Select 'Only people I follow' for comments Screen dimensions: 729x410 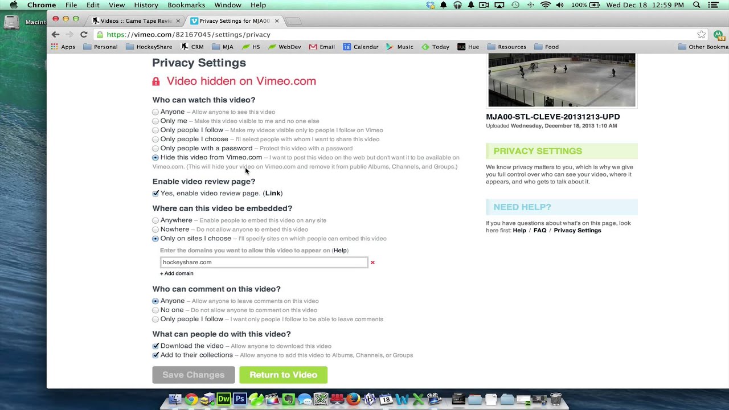pyautogui.click(x=155, y=319)
